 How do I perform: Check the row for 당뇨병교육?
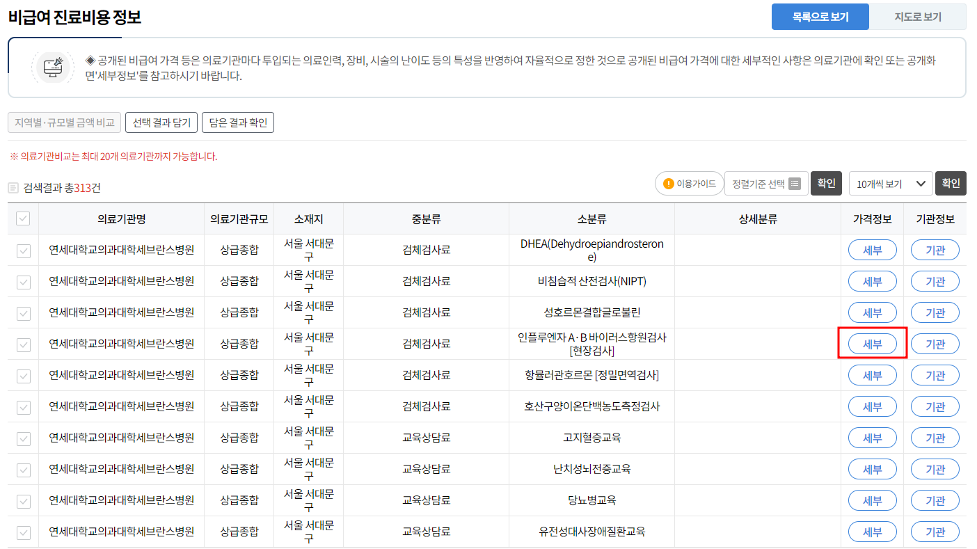pos(24,501)
